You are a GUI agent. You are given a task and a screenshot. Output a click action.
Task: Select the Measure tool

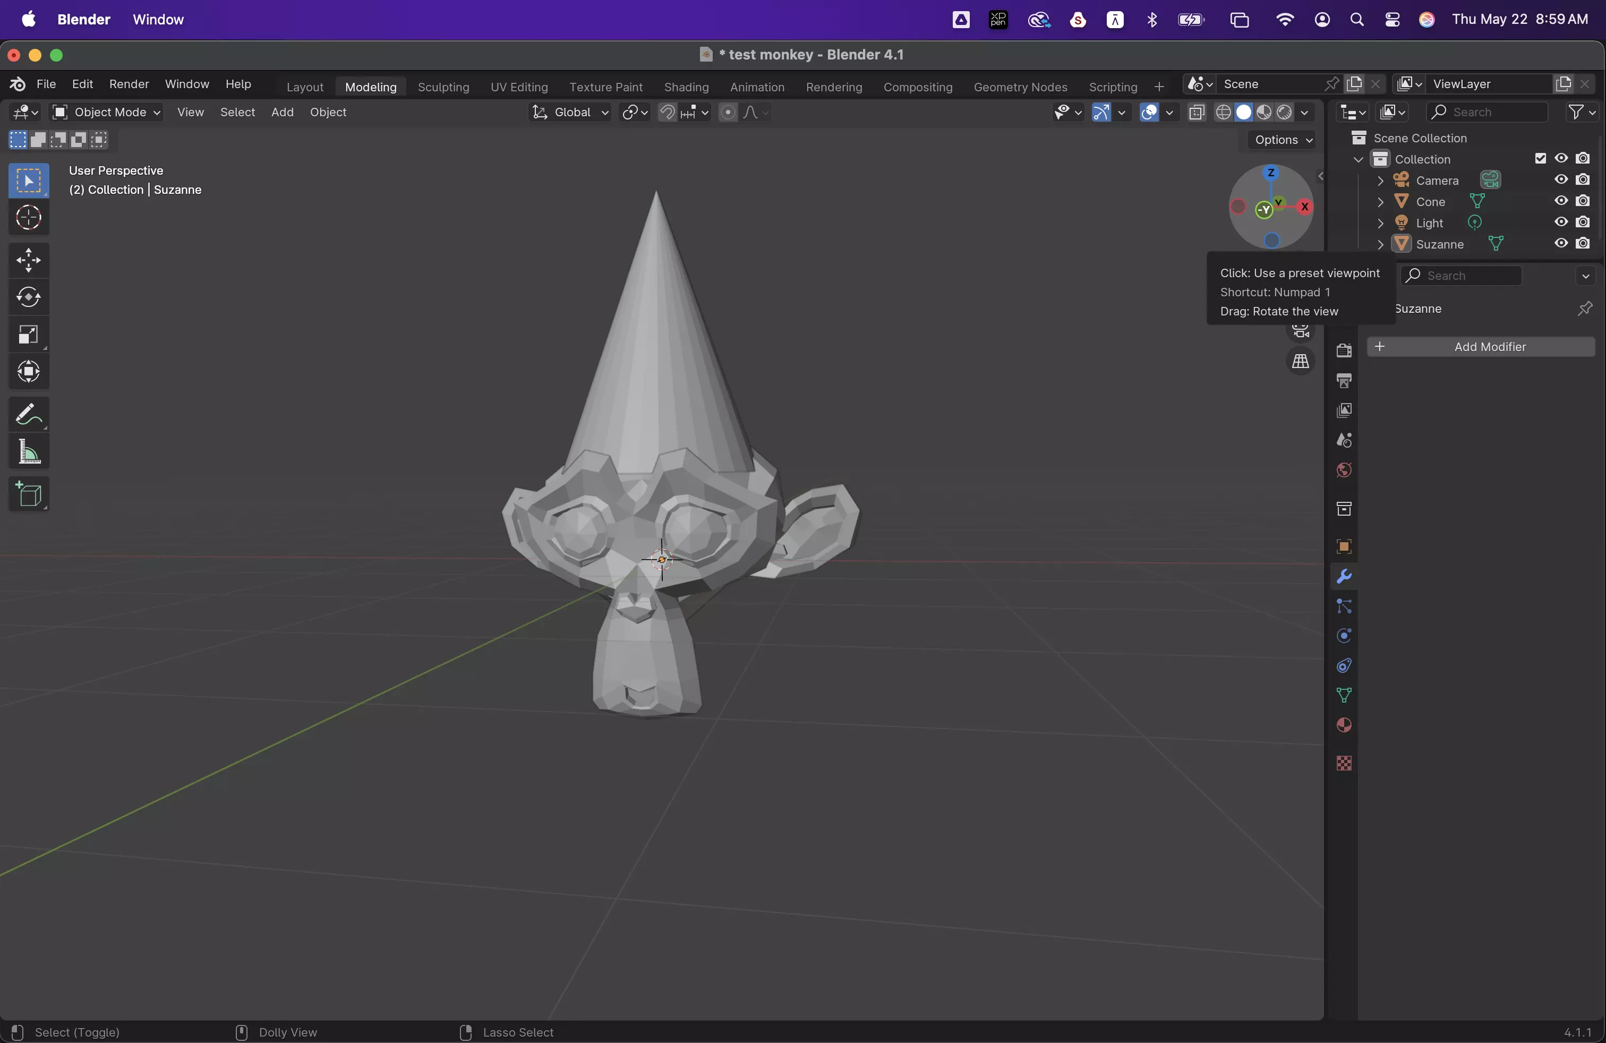pyautogui.click(x=28, y=451)
